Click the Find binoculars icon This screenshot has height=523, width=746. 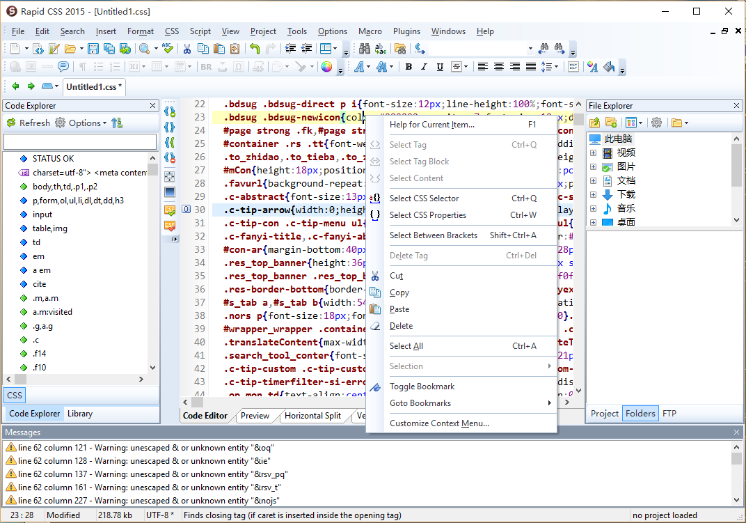(x=364, y=49)
